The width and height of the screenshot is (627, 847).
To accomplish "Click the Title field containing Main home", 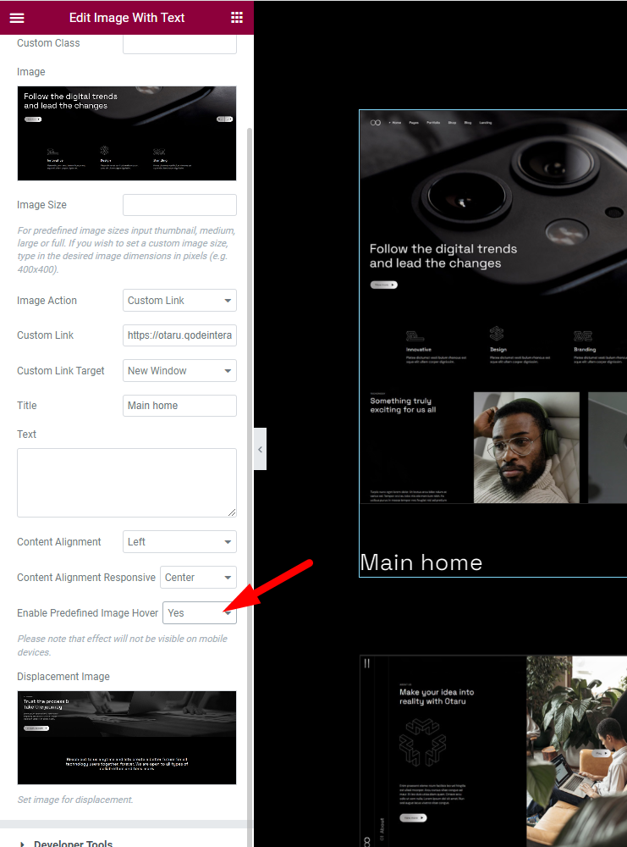I will coord(179,406).
